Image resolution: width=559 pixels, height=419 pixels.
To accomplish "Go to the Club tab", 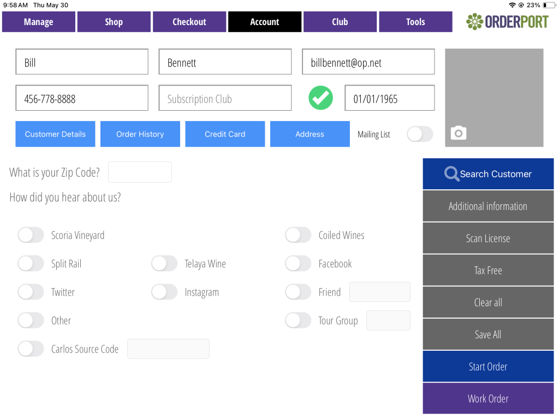I will [340, 22].
